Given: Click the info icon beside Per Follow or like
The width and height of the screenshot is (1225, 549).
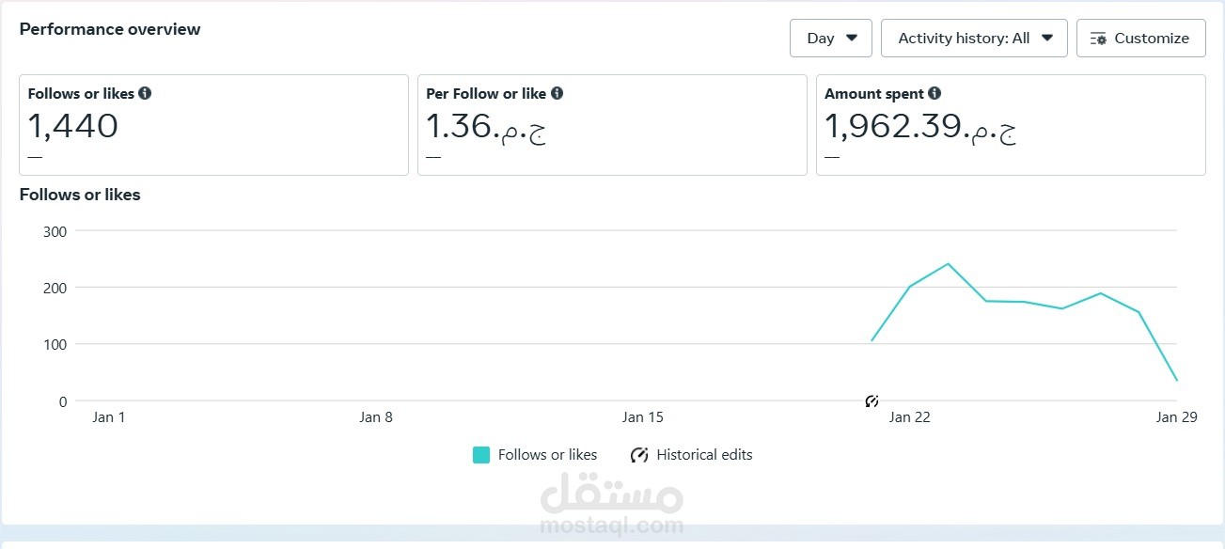Looking at the screenshot, I should pos(557,93).
